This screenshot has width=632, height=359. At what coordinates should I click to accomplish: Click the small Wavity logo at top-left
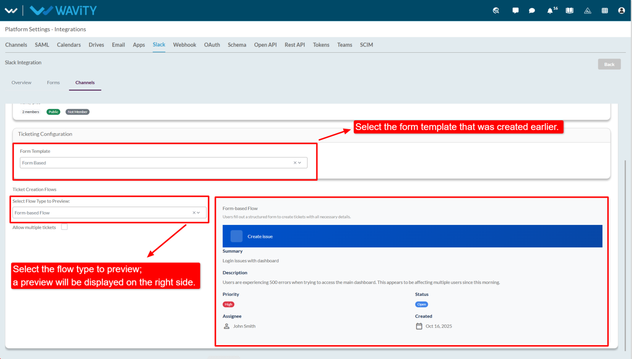tap(11, 10)
